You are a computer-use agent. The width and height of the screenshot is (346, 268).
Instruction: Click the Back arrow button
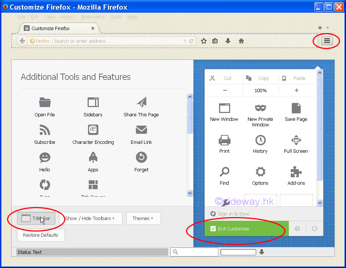tap(22, 41)
